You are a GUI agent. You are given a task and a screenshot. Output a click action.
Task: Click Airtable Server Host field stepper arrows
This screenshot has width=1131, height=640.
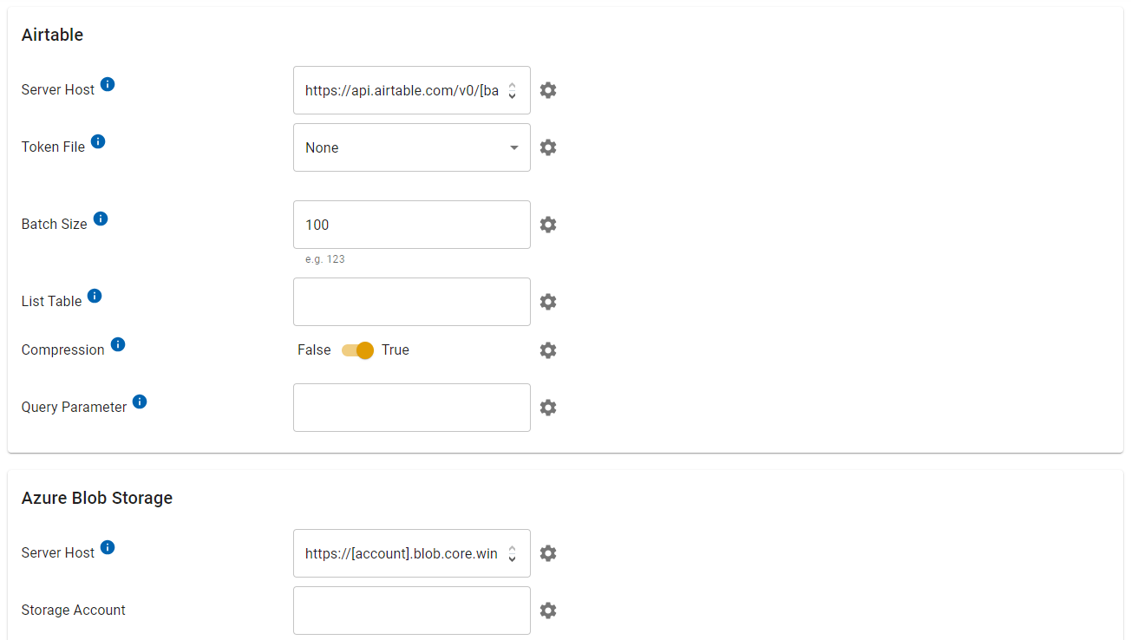pyautogui.click(x=513, y=90)
